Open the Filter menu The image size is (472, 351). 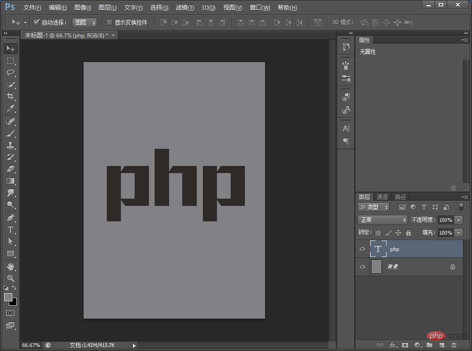[x=185, y=7]
